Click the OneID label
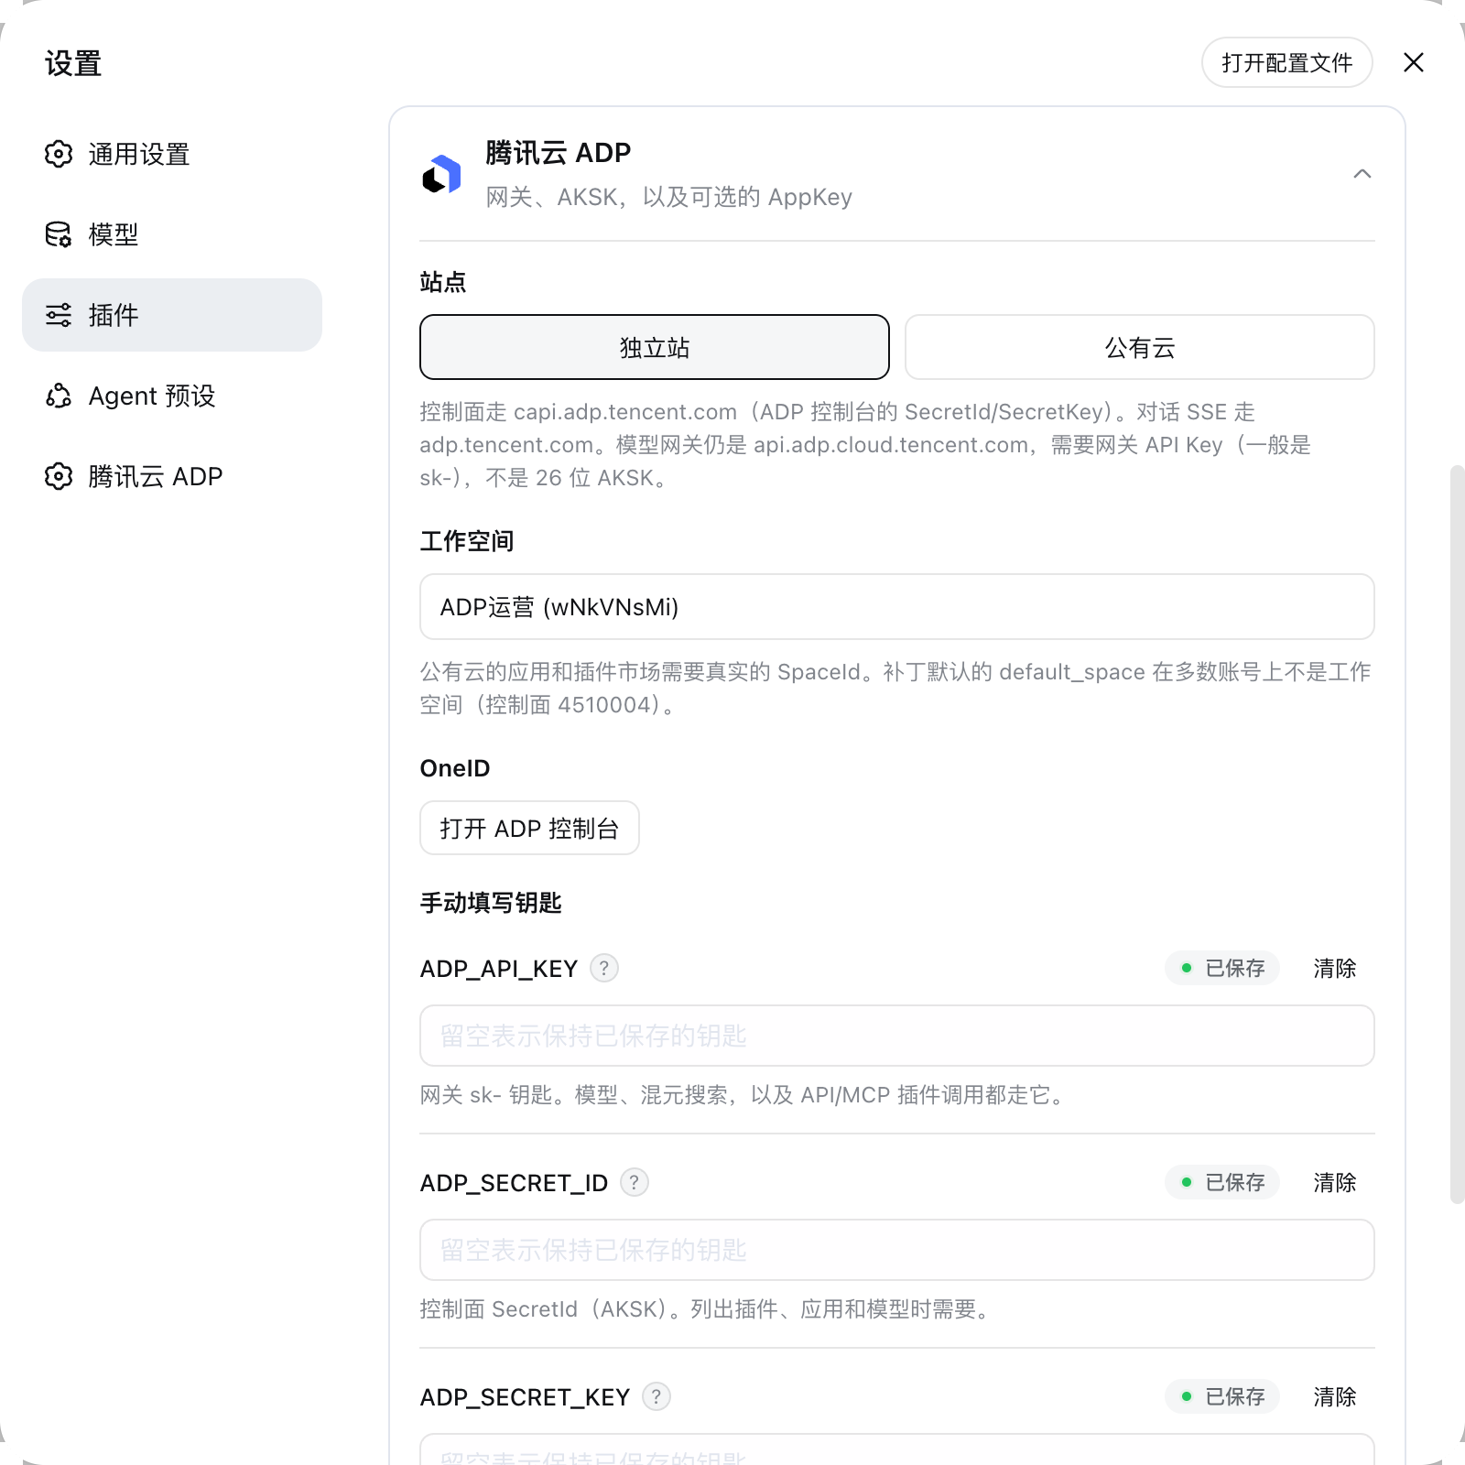The width and height of the screenshot is (1465, 1465). 455,768
